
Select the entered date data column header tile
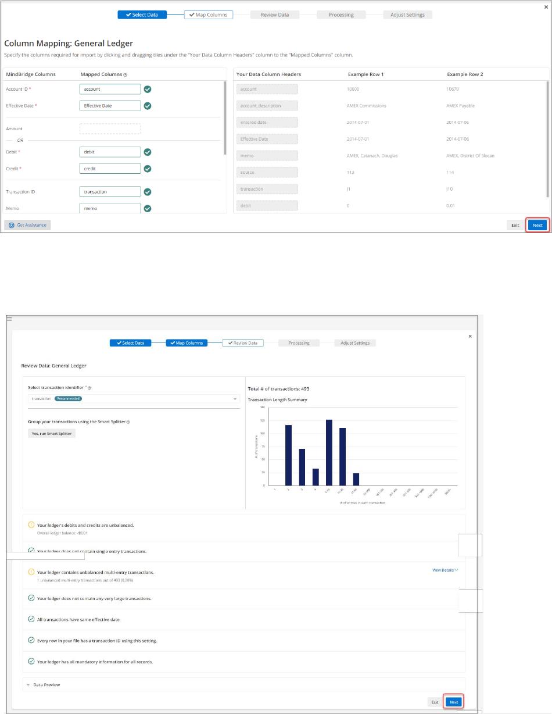click(x=267, y=122)
